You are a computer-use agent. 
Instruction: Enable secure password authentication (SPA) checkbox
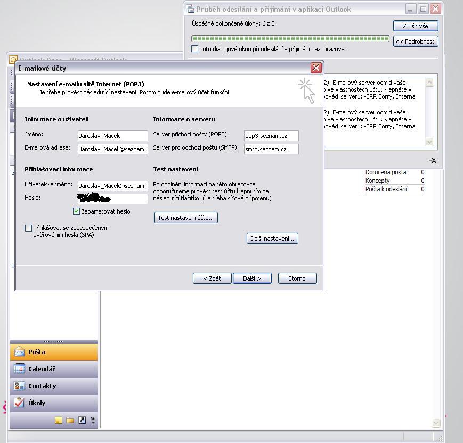(x=28, y=228)
